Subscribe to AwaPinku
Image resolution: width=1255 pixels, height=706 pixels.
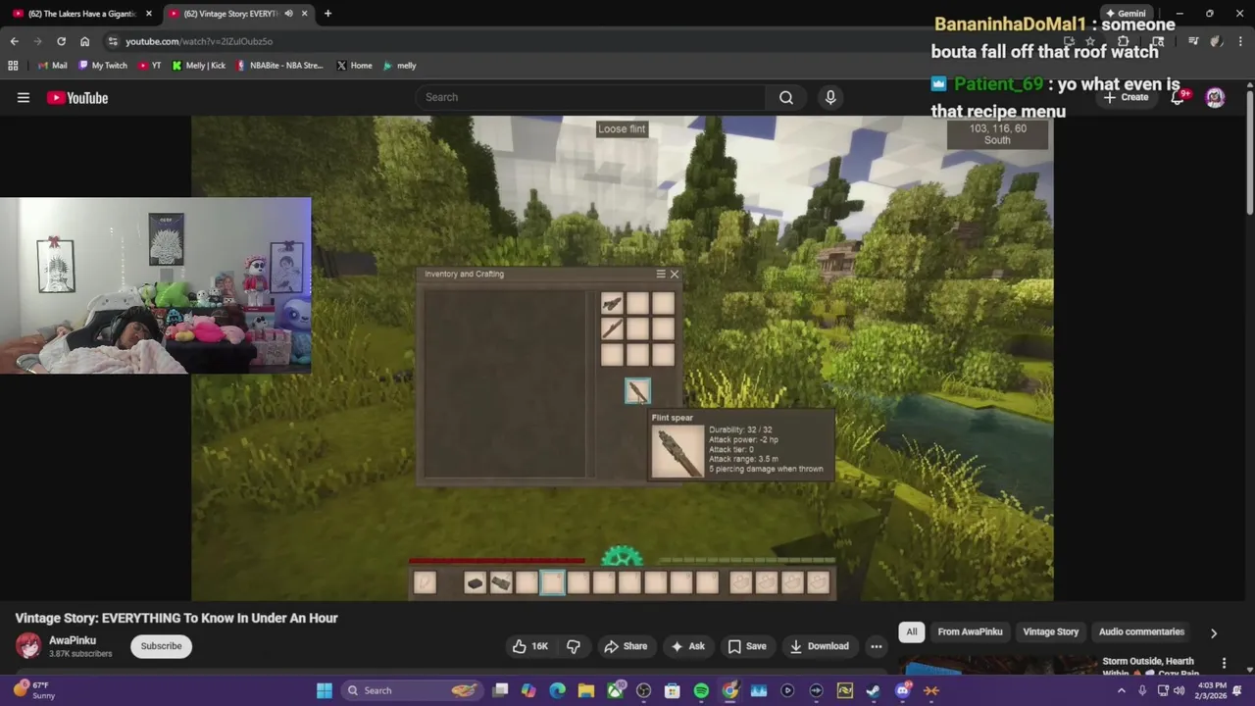click(161, 646)
